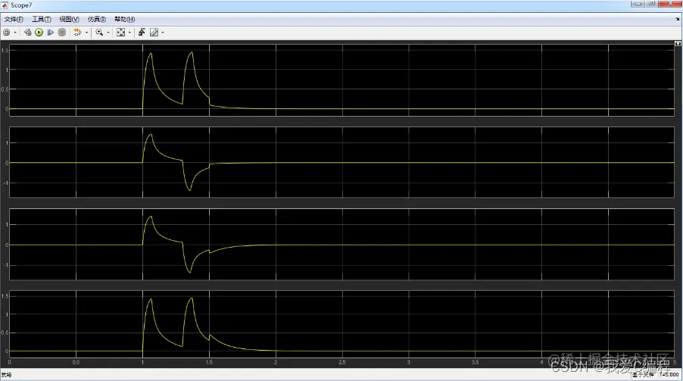Viewport: 683px width, 381px height.
Task: Click the maximize axes button at top-right of plots
Action: 678,44
